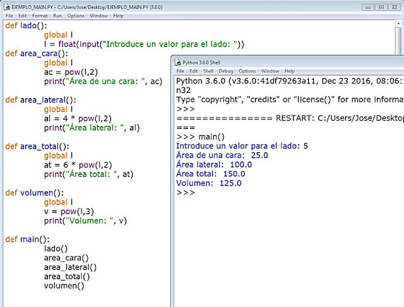Click the line "def area_lateral():"
Screen dimensions: 404x307
pyautogui.click(x=40, y=100)
